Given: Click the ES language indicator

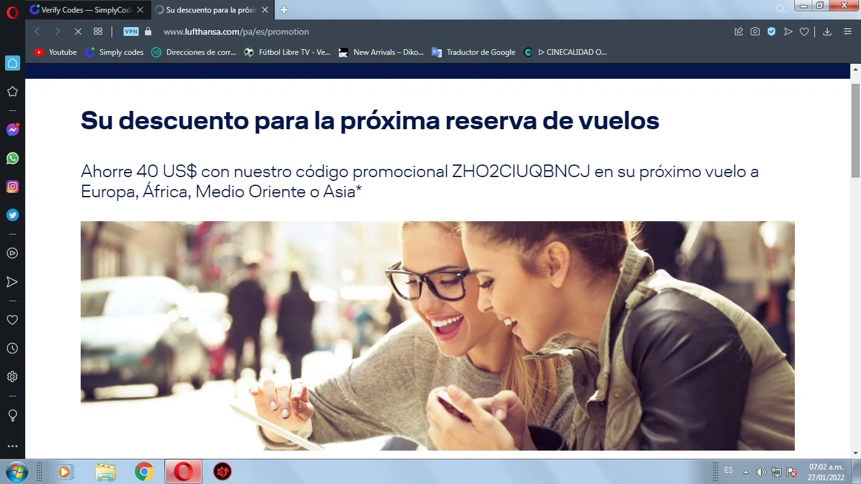Looking at the screenshot, I should click(x=729, y=470).
